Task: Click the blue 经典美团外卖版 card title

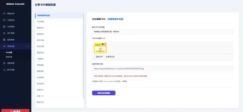Action: pos(115,19)
